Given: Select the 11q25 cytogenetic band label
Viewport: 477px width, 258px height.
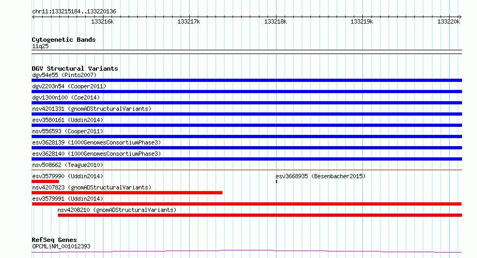Looking at the screenshot, I should tap(40, 46).
